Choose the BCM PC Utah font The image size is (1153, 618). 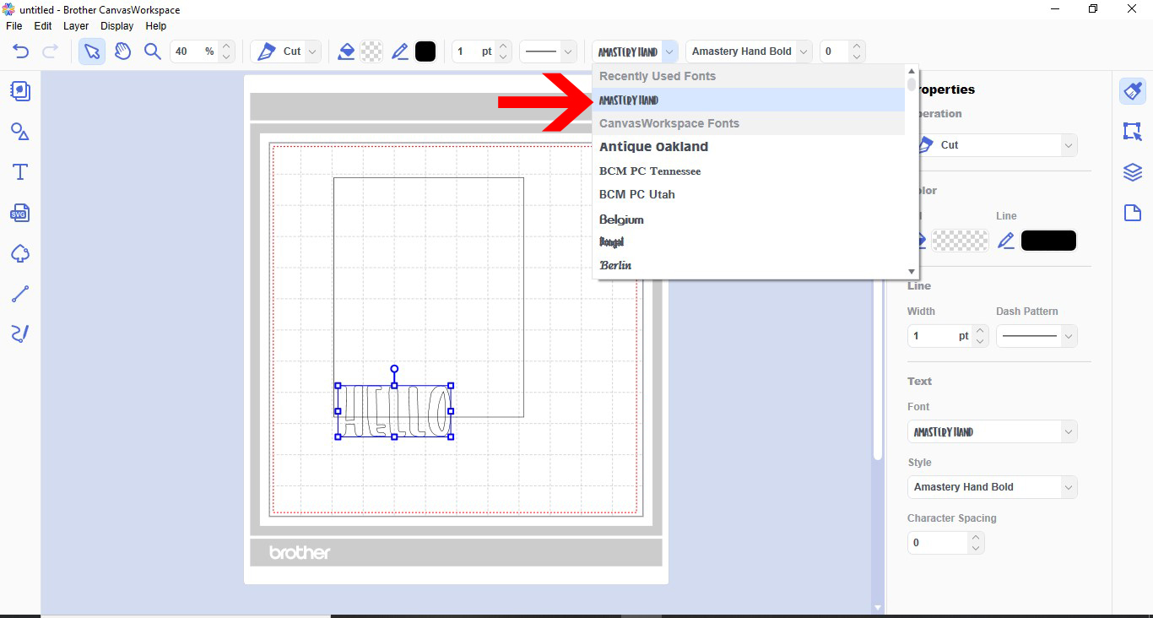[749, 194]
